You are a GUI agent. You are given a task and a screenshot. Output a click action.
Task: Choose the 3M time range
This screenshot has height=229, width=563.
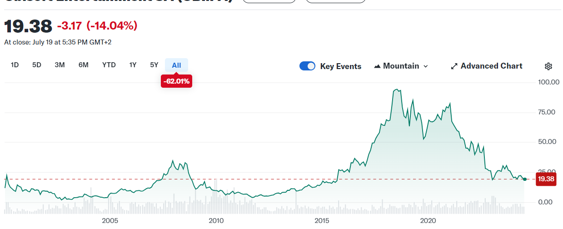pos(60,65)
